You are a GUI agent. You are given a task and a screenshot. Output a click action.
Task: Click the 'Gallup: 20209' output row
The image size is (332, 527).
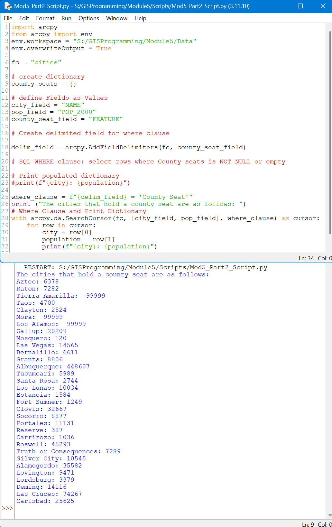coord(41,331)
